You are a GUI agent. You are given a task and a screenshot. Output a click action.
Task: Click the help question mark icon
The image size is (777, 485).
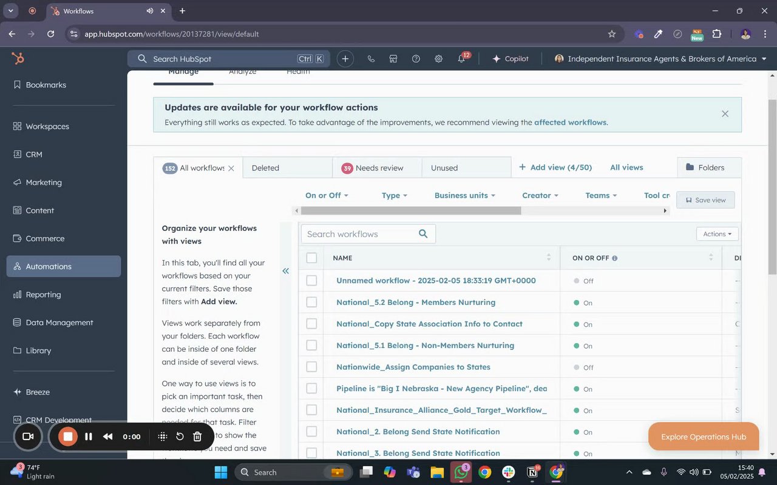(416, 59)
